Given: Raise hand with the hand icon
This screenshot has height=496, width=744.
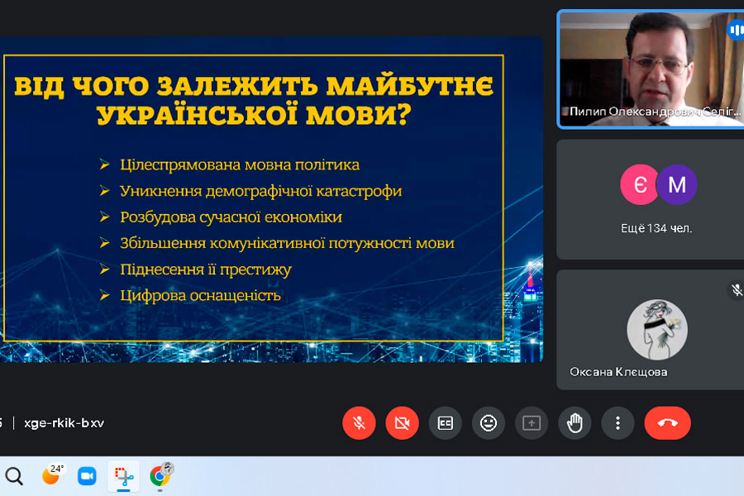Looking at the screenshot, I should point(575,423).
